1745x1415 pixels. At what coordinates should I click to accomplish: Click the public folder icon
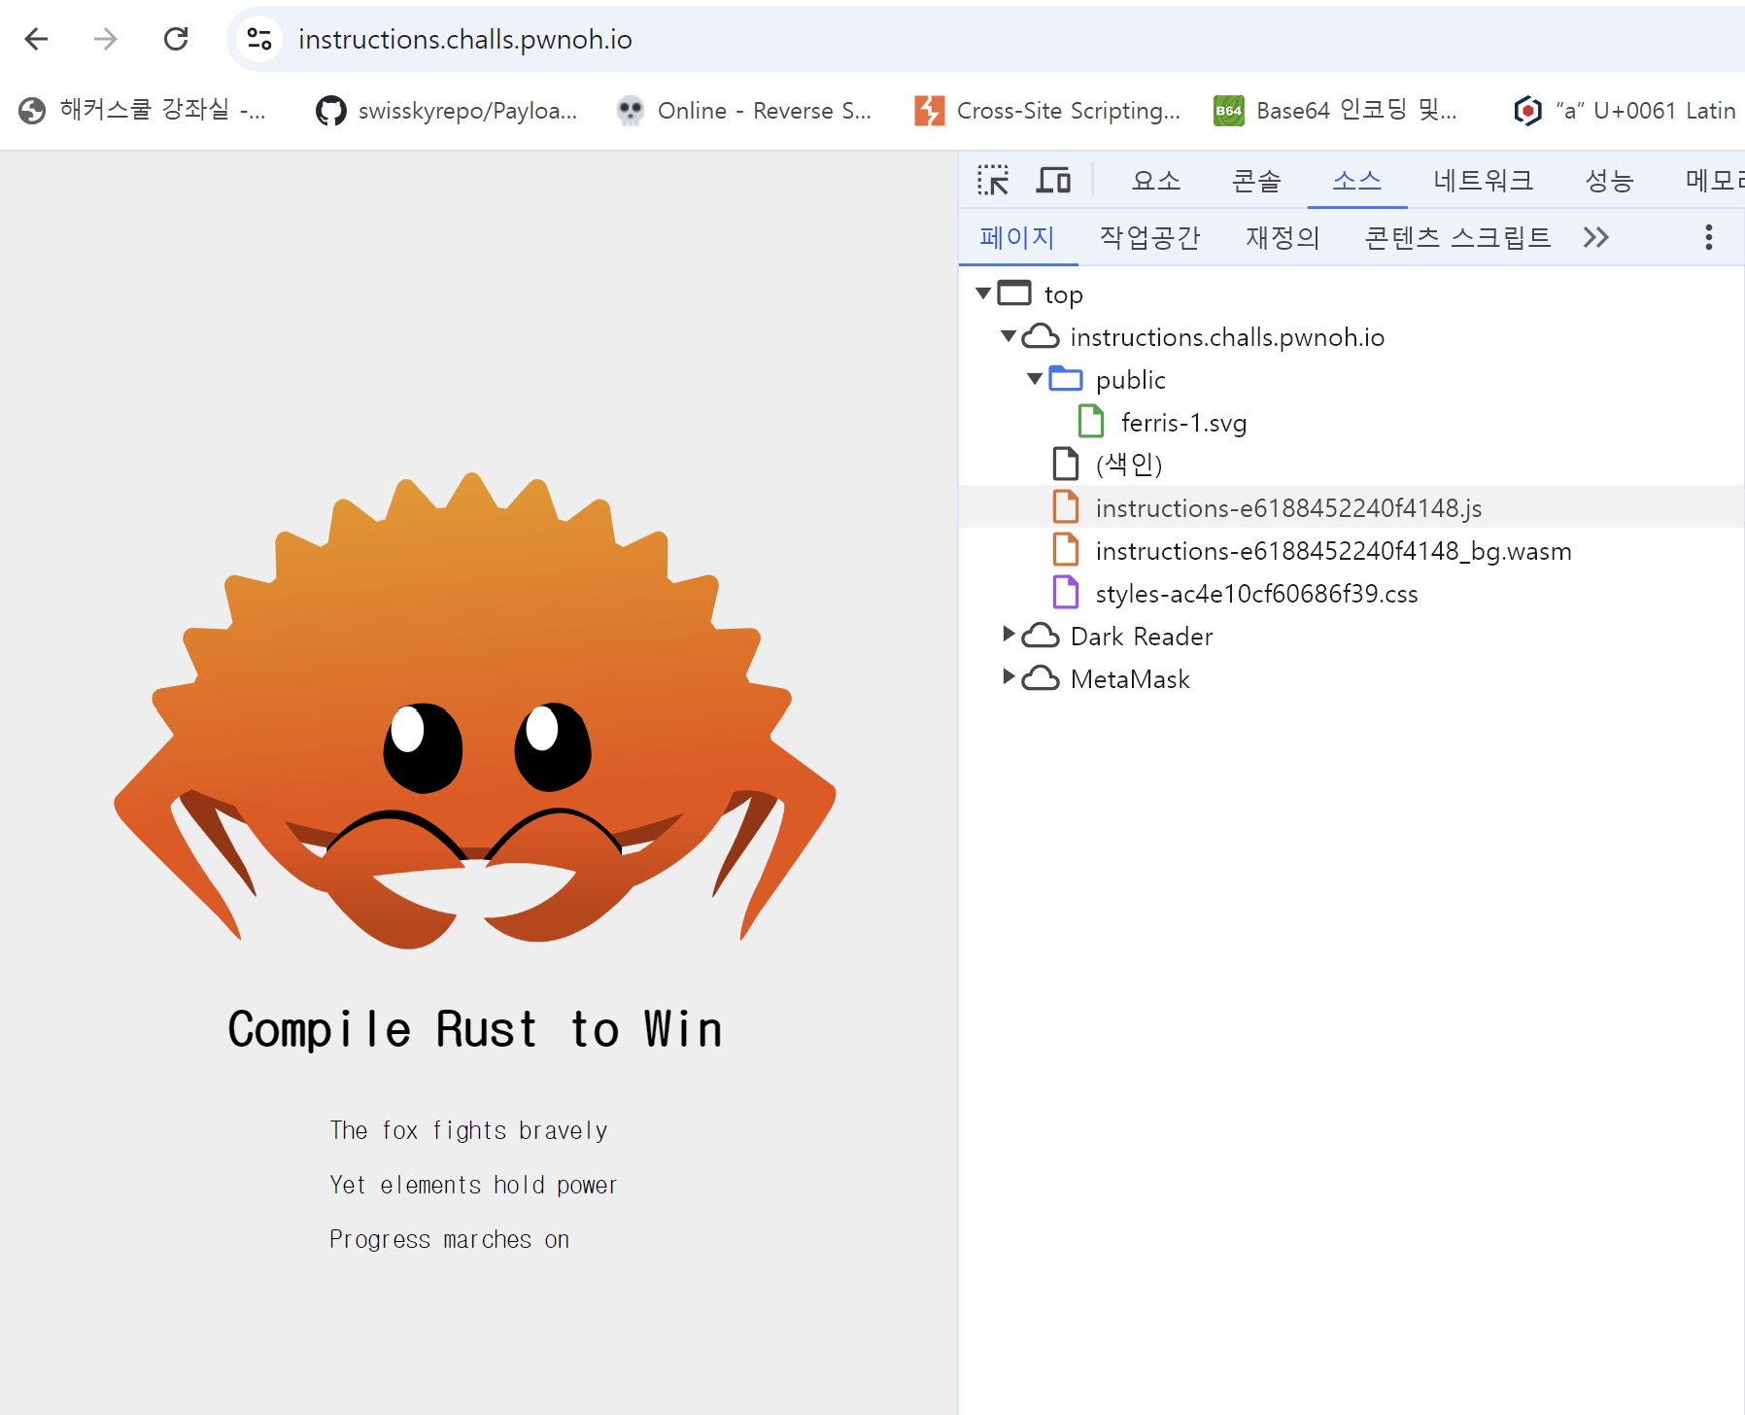1066,378
